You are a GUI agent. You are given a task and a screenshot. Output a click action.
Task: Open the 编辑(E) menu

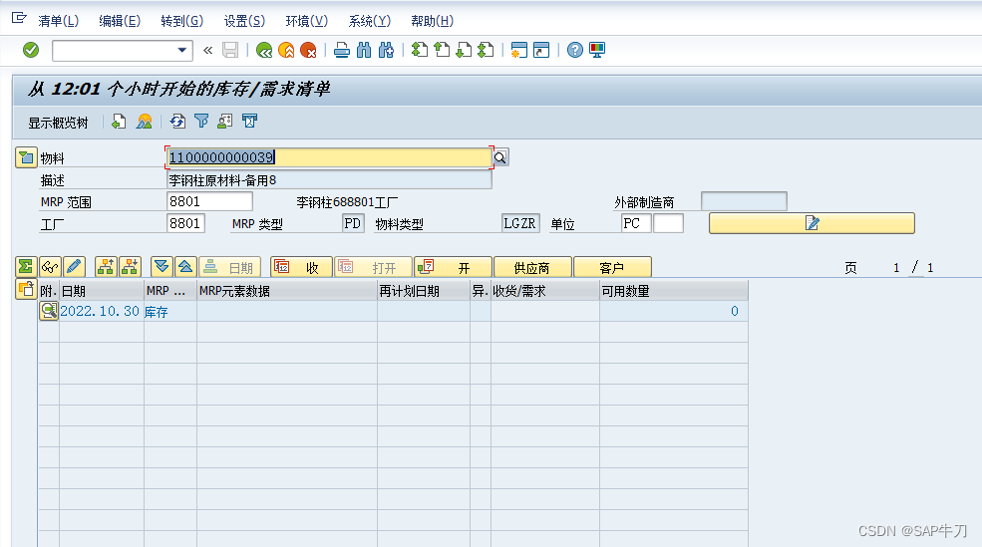point(120,21)
